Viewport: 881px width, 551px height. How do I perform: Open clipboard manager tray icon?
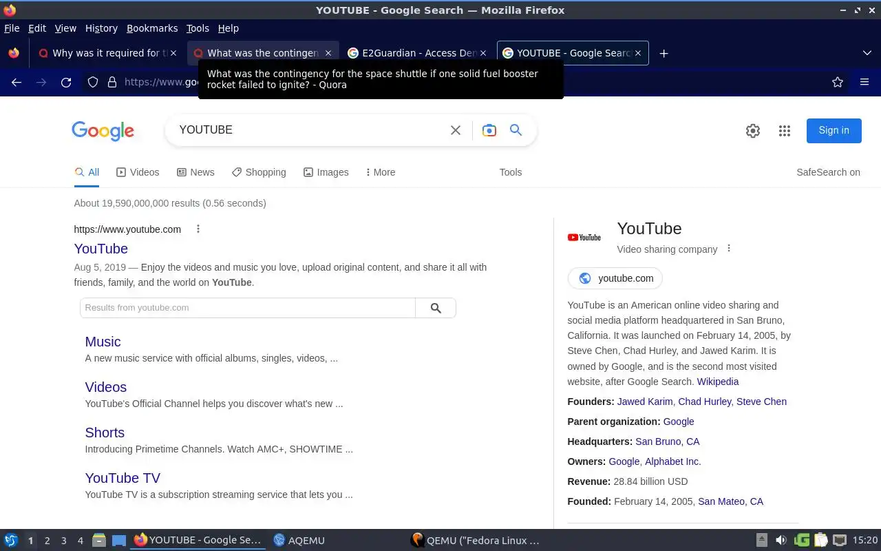click(820, 541)
